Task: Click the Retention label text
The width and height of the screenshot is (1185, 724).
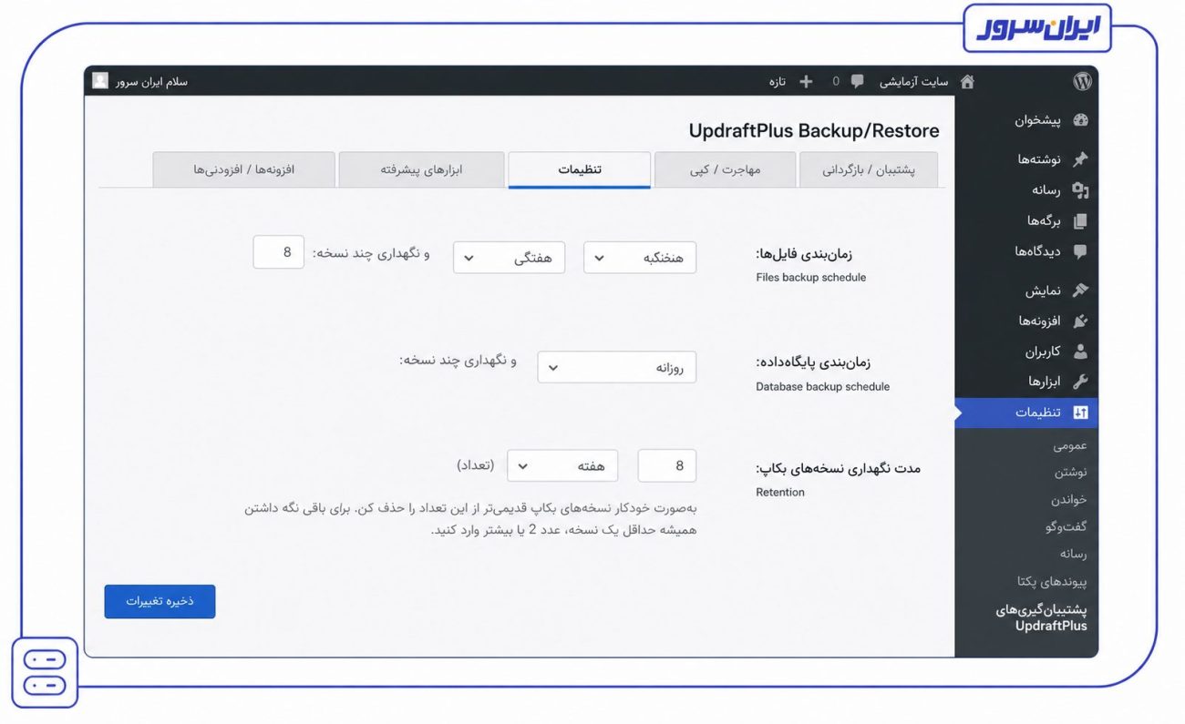Action: [x=780, y=492]
